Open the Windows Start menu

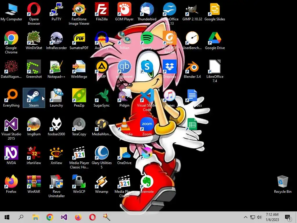coord(7,217)
